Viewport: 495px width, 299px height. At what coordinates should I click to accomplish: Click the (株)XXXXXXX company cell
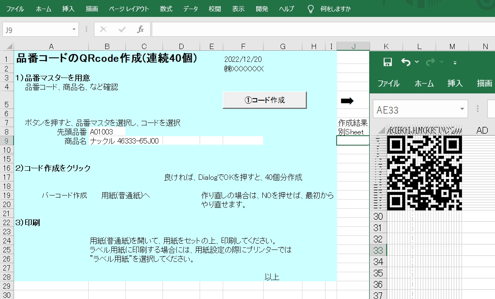(x=244, y=68)
